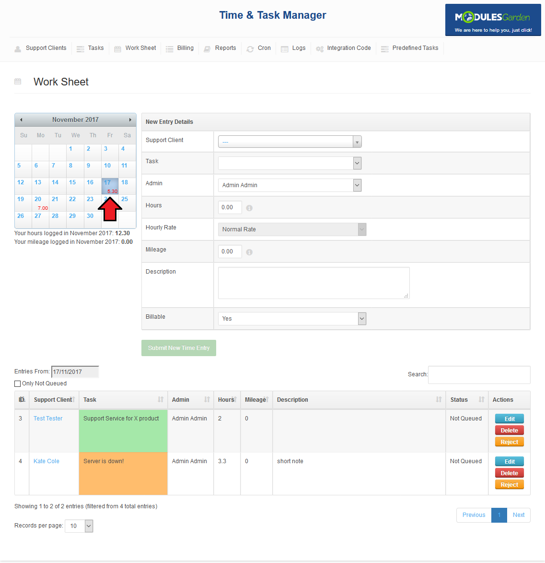
Task: Click the info icon next to Mileage
Action: pyautogui.click(x=250, y=252)
